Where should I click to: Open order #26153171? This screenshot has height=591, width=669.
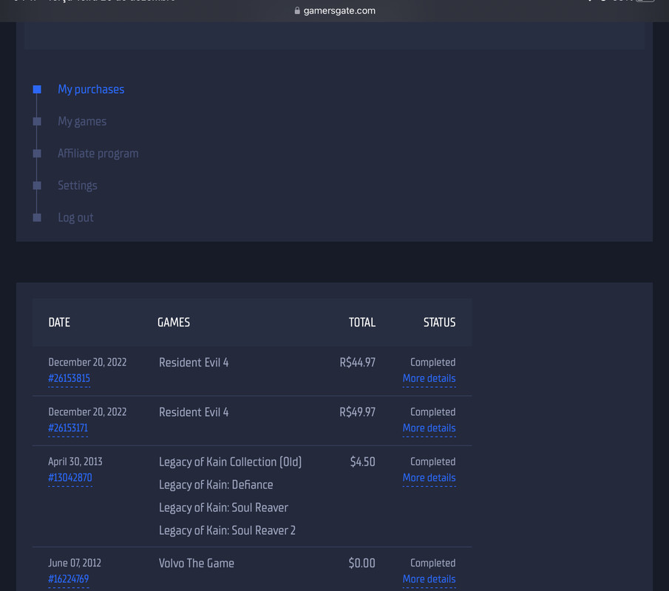[x=68, y=428]
